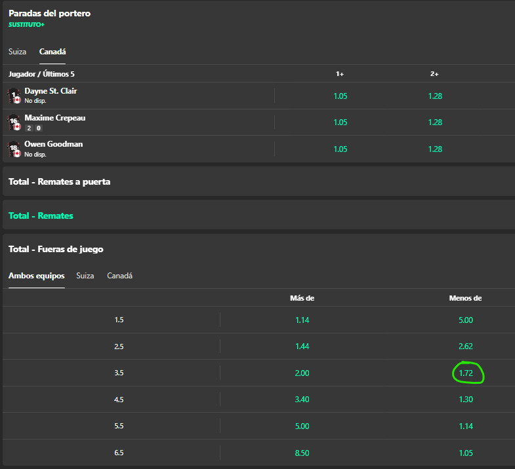Expand the Total - Remates section
Image resolution: width=515 pixels, height=469 pixels.
click(x=41, y=216)
